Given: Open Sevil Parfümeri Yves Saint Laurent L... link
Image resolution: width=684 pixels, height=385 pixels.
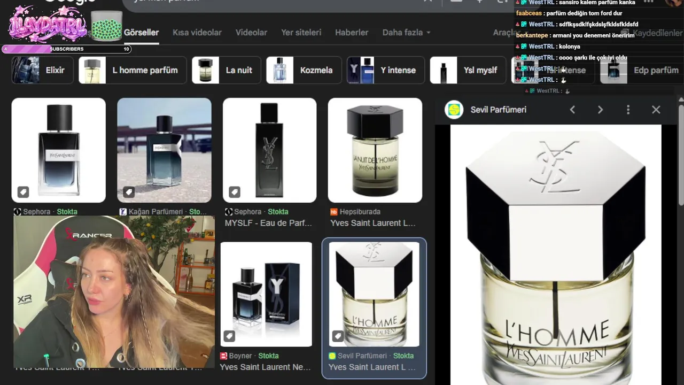Looking at the screenshot, I should (x=372, y=367).
